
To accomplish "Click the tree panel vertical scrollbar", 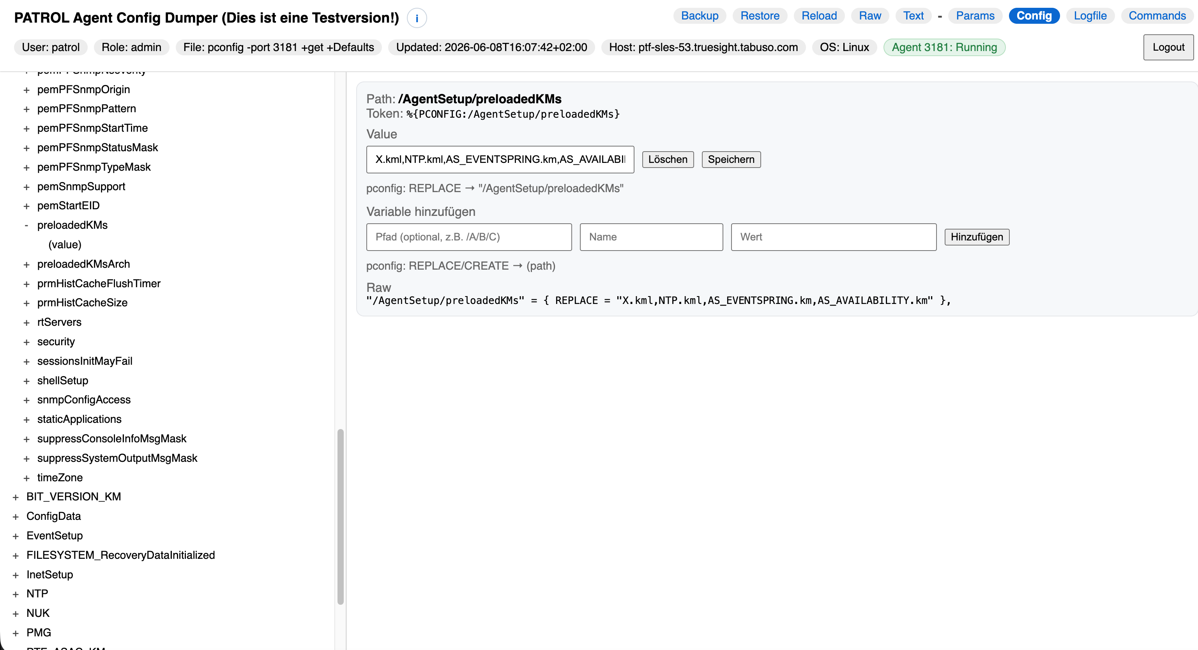I will pos(341,517).
